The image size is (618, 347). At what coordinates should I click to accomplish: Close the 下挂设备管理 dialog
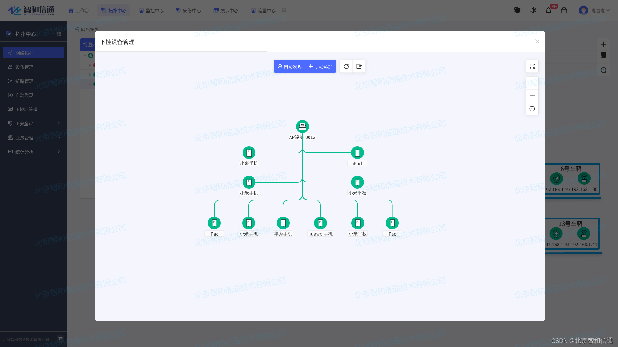(x=537, y=41)
